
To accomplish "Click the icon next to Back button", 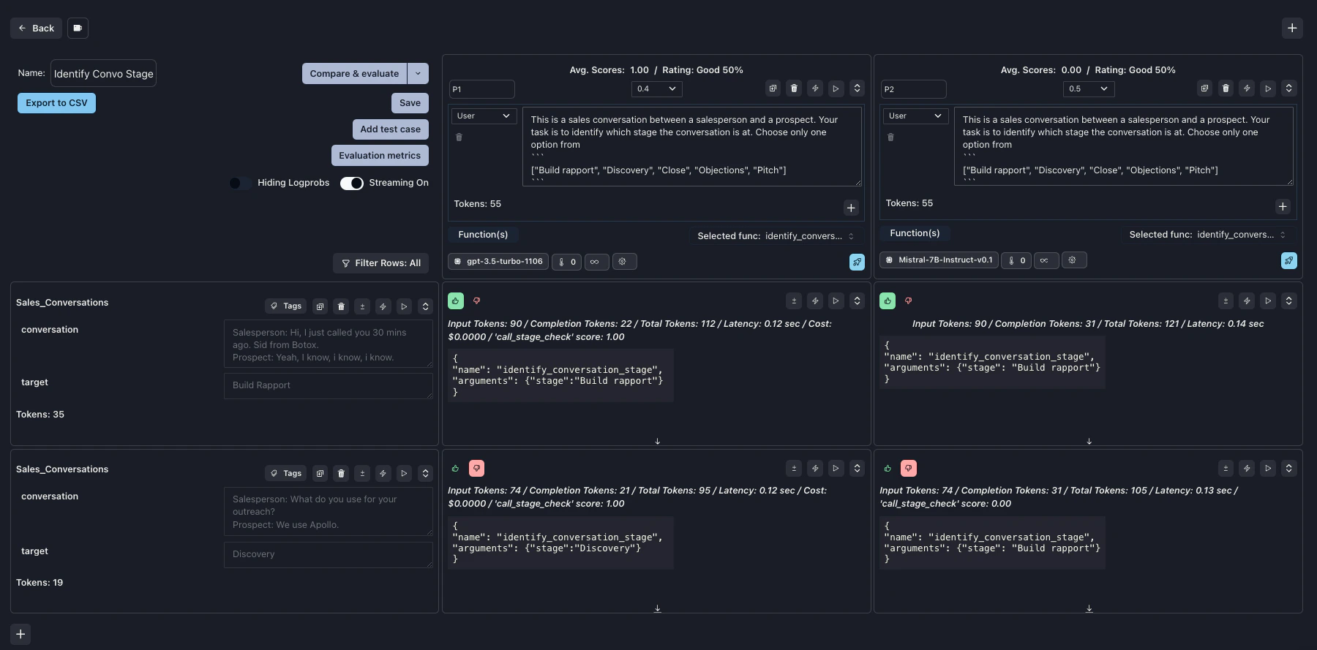I will click(78, 28).
